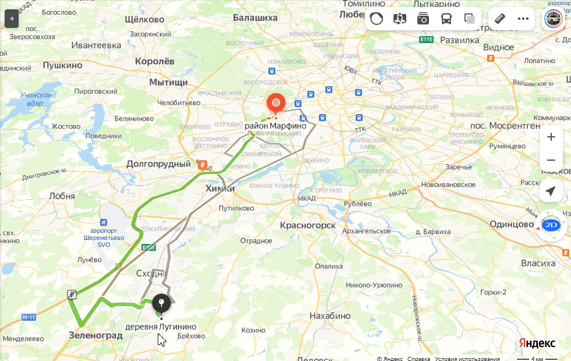Click the toll parking icon near Долгопрудный
571x361 pixels.
(203, 165)
